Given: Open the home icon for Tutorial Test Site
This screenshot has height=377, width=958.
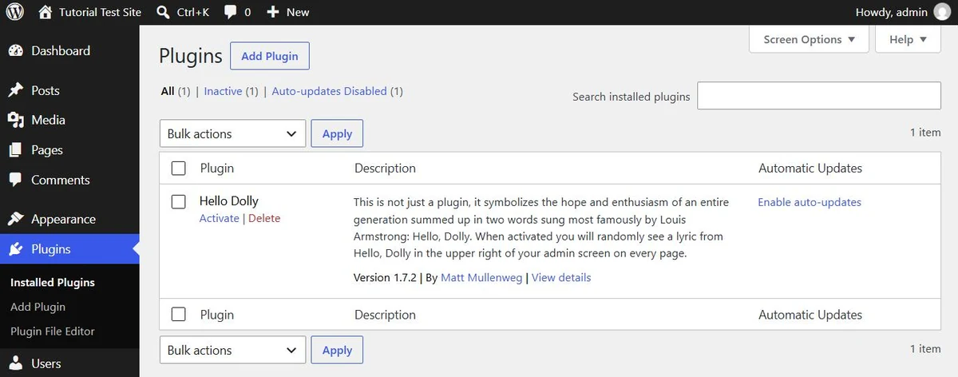Looking at the screenshot, I should coord(46,12).
